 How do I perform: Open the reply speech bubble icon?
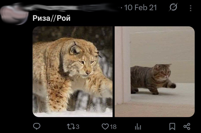(37, 126)
